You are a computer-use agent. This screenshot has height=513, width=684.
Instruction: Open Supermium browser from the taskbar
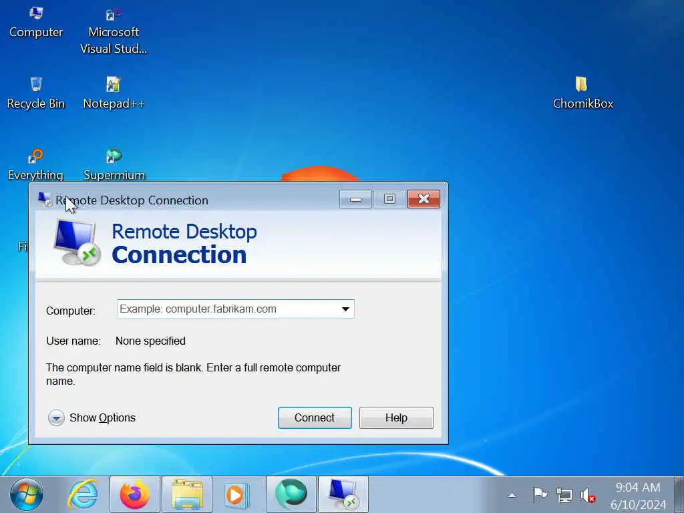(291, 495)
